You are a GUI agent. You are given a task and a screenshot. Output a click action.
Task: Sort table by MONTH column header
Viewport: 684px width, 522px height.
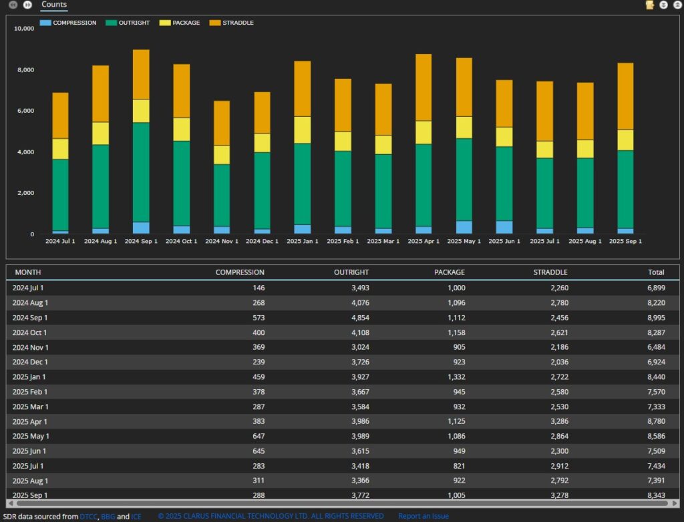click(x=27, y=272)
